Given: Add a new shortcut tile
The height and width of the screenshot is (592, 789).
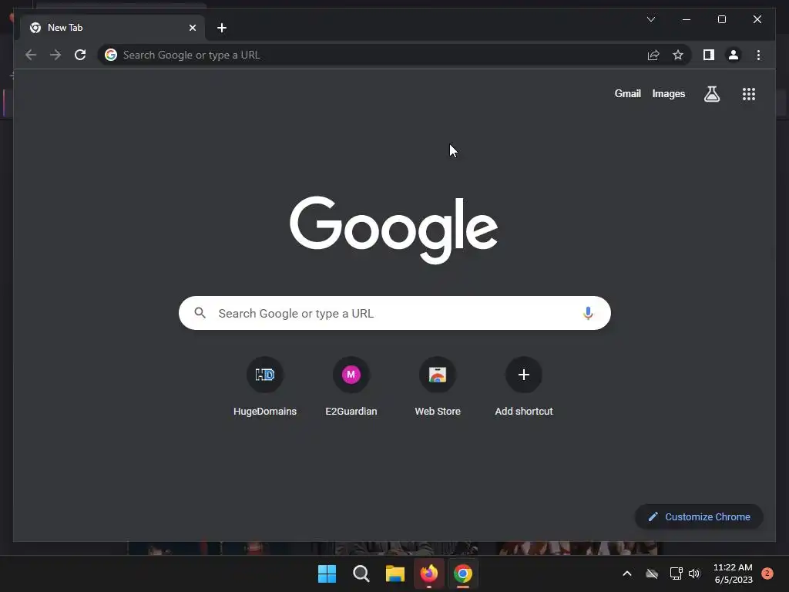Looking at the screenshot, I should 524,387.
